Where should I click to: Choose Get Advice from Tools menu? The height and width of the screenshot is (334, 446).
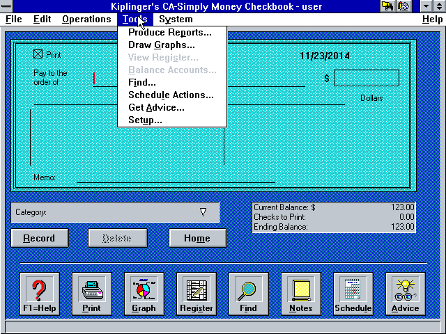[172, 107]
